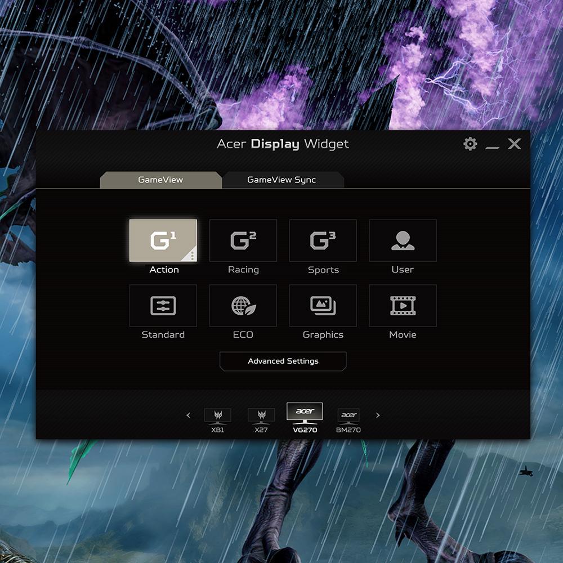Enable the ECO mode icon

pos(243,306)
